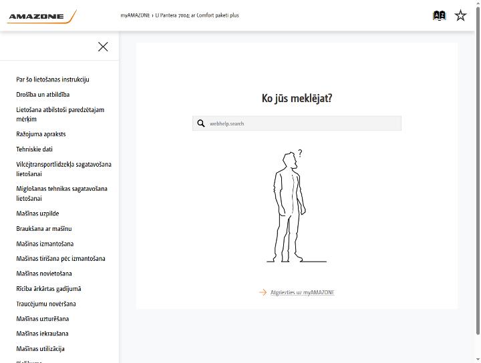Select 'Traucējumu novēršana' entry

(46, 304)
